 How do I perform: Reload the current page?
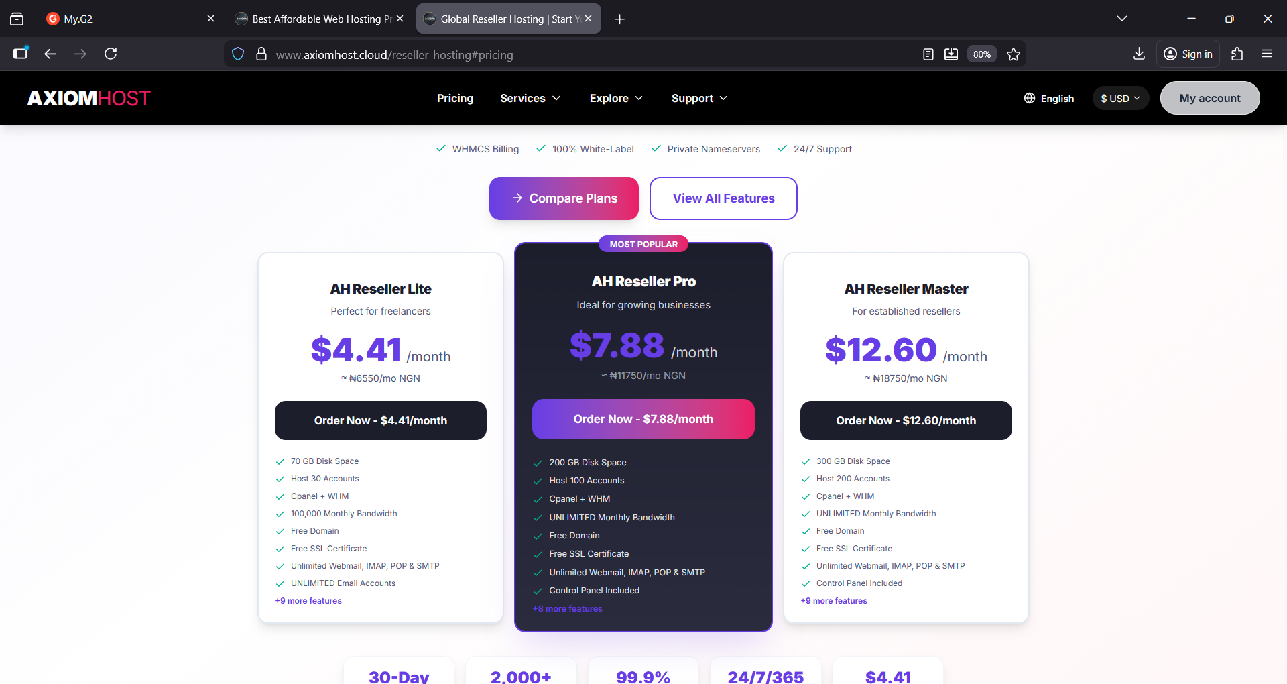111,54
